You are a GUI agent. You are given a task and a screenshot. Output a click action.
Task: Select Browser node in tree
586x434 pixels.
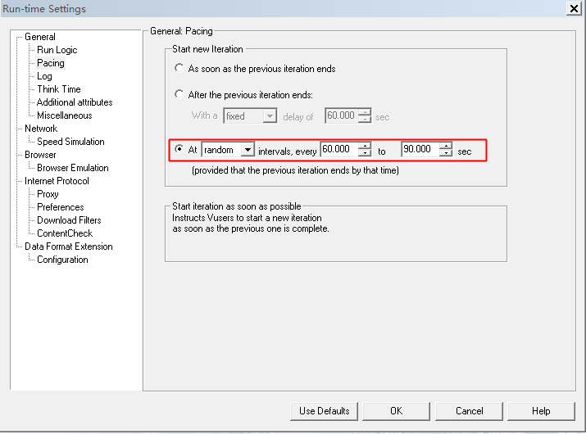pyautogui.click(x=40, y=155)
